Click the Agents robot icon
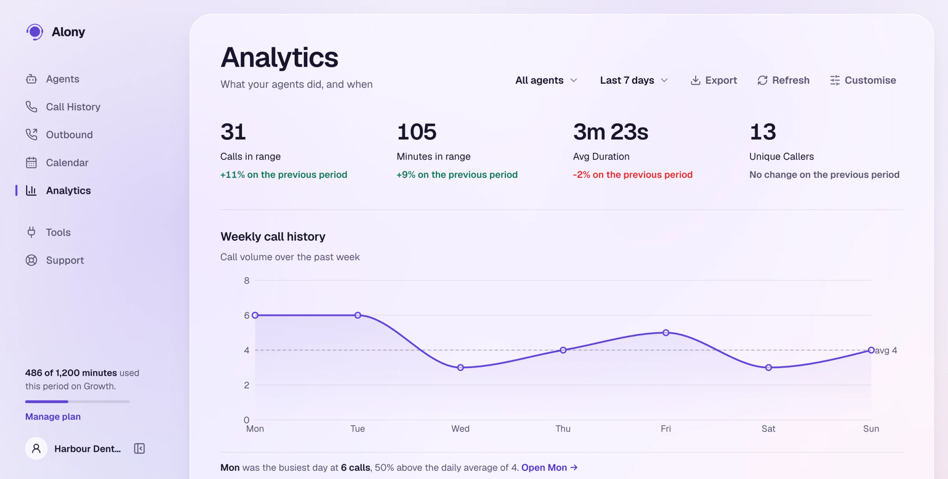 coord(31,79)
